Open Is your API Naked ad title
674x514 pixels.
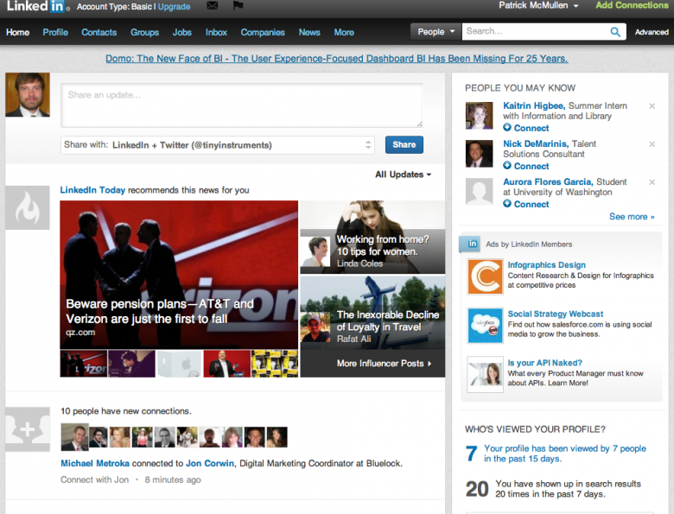tap(544, 363)
